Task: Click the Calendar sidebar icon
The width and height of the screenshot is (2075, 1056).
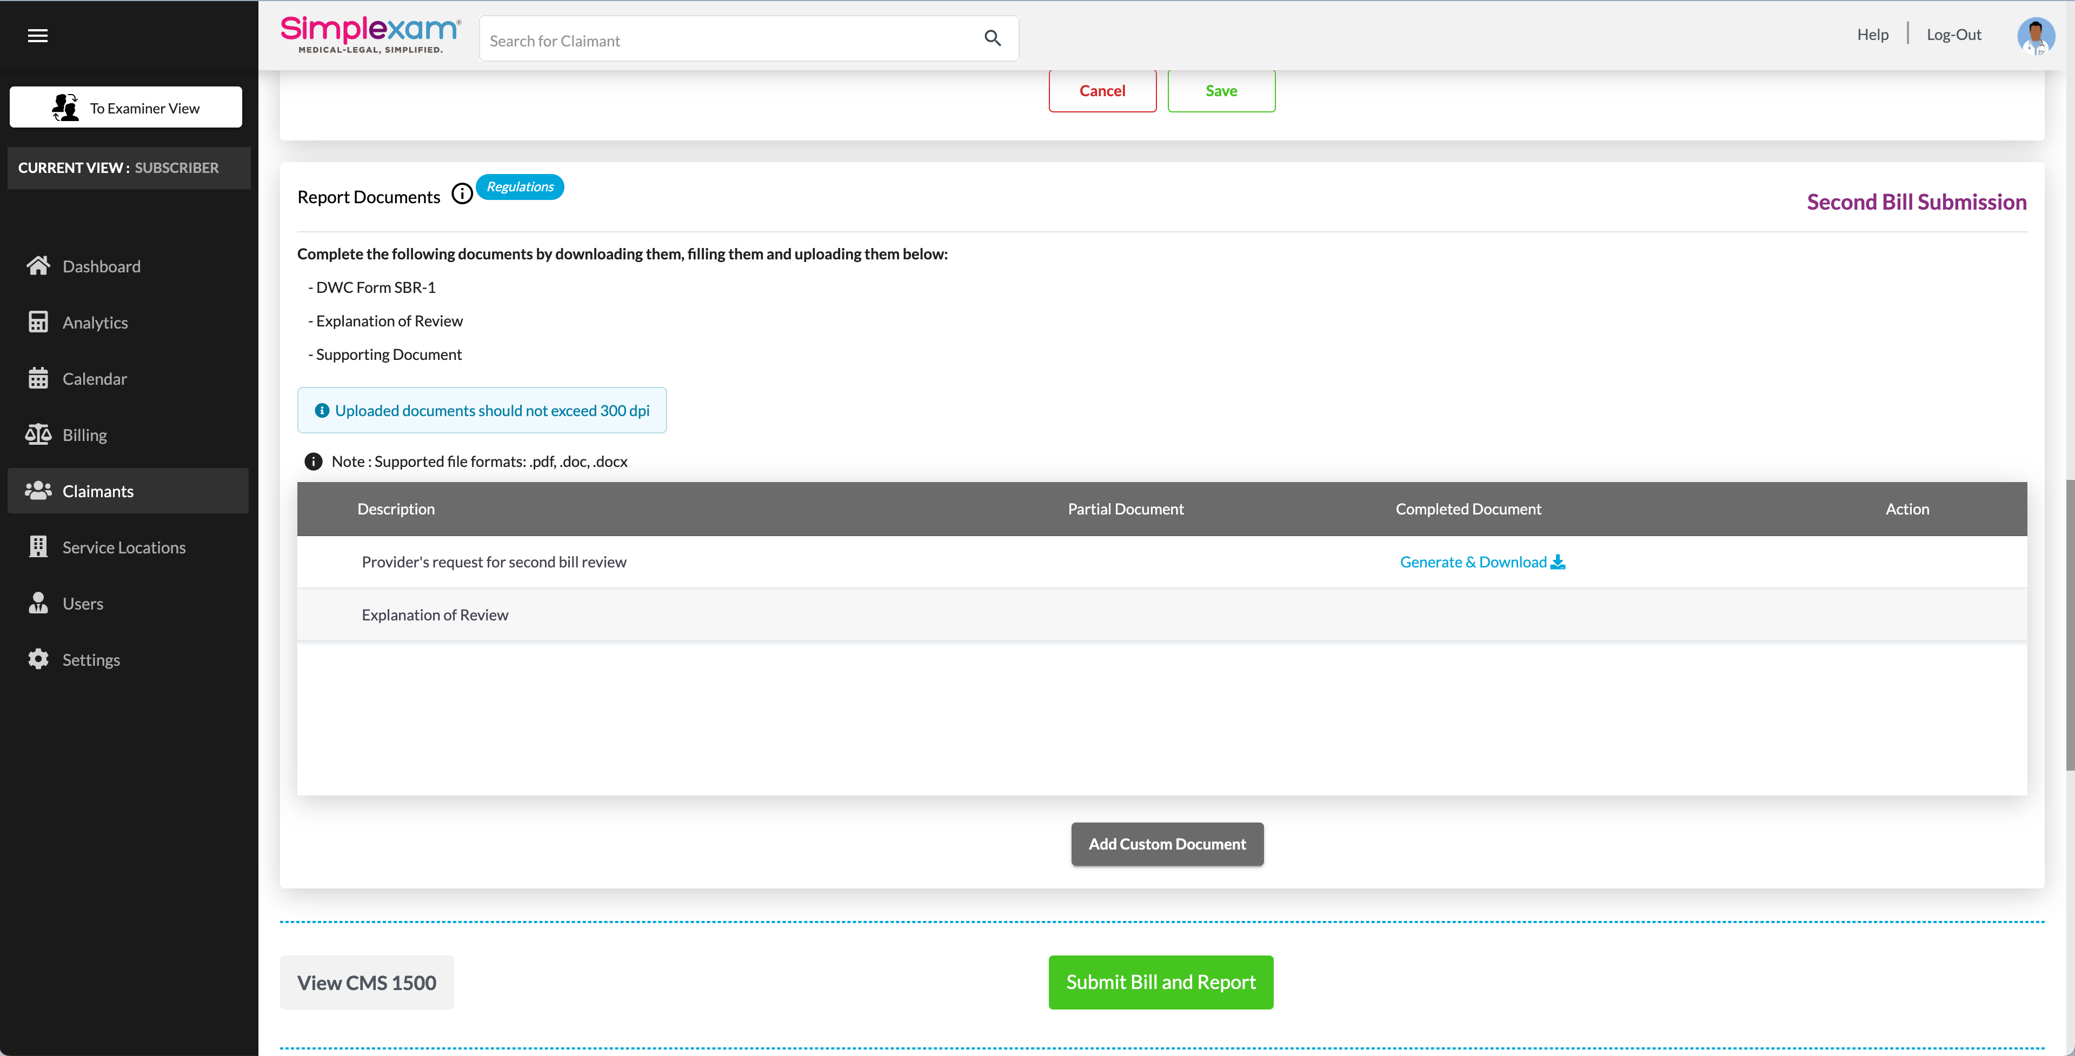Action: point(38,379)
